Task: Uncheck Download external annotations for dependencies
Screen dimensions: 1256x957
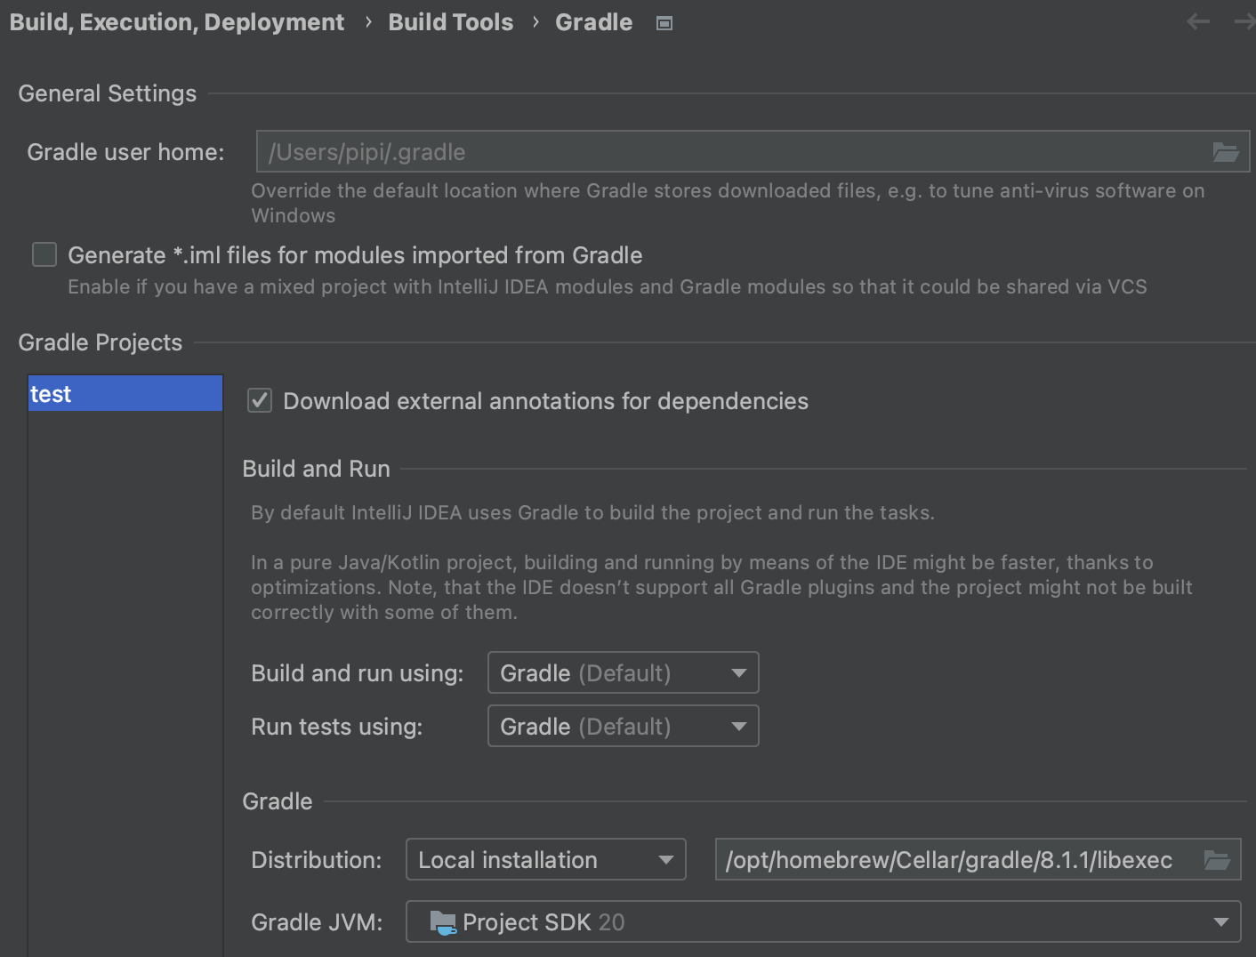Action: (x=260, y=401)
